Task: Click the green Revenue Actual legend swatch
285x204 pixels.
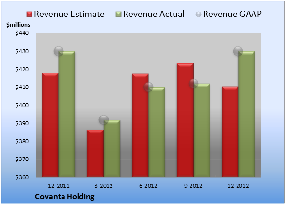Action: [118, 15]
